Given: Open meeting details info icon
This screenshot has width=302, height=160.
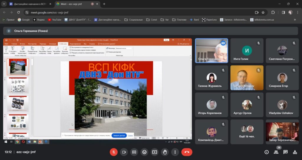Looking at the screenshot, I should pos(267,152).
